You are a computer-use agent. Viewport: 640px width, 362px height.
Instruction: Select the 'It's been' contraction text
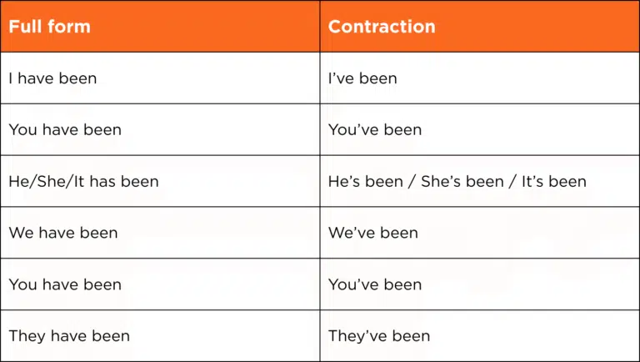click(554, 181)
